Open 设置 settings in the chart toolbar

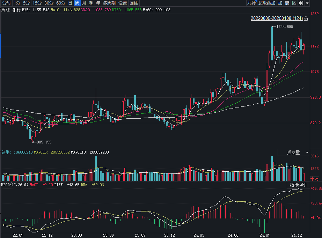pyautogui.click(x=123, y=3)
